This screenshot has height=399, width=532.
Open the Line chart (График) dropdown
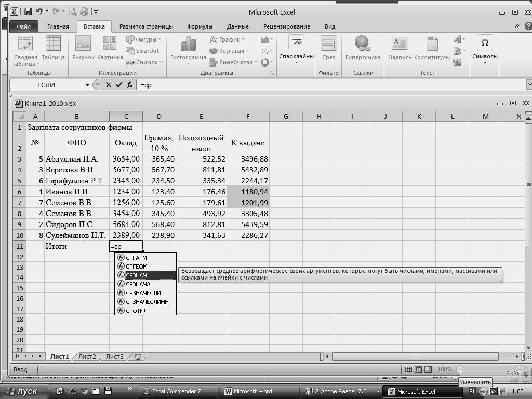point(227,39)
